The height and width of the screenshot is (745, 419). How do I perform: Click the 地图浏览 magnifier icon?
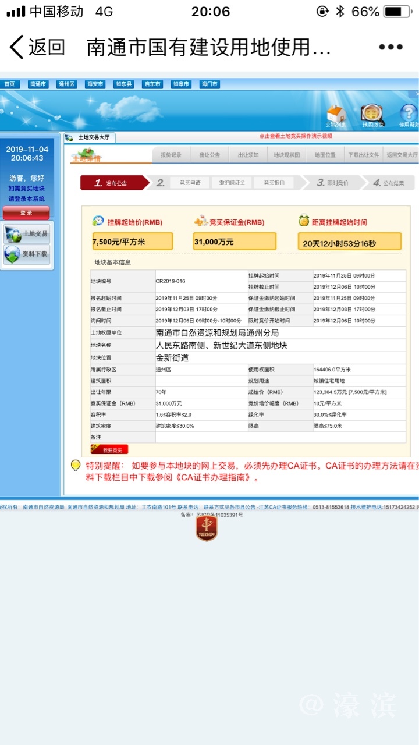click(x=372, y=115)
